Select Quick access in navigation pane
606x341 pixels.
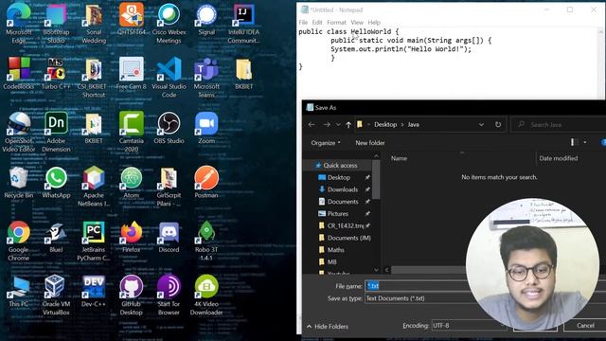coord(340,165)
